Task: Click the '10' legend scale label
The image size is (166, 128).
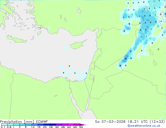Action: point(33,127)
